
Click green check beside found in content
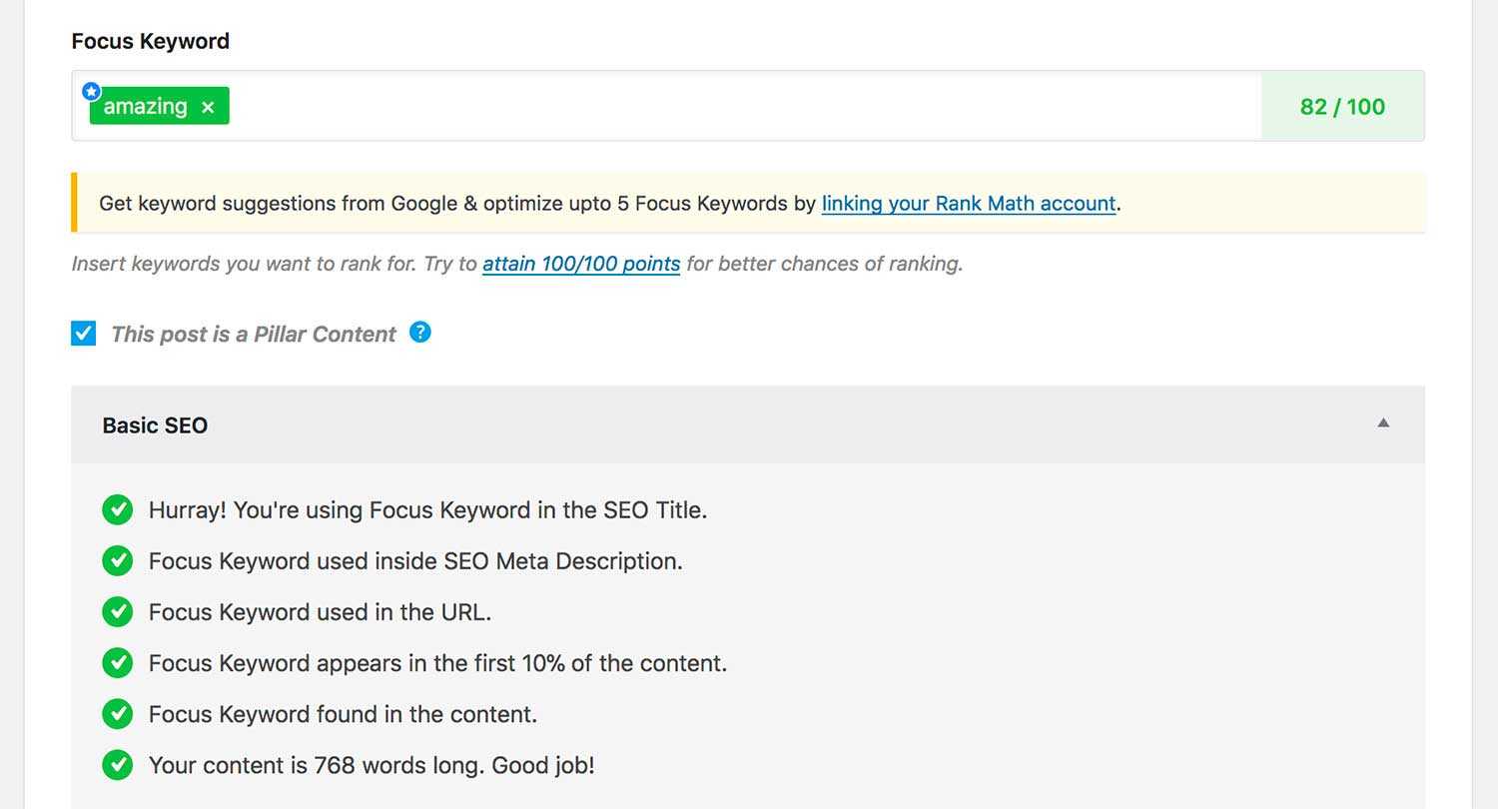(x=117, y=713)
